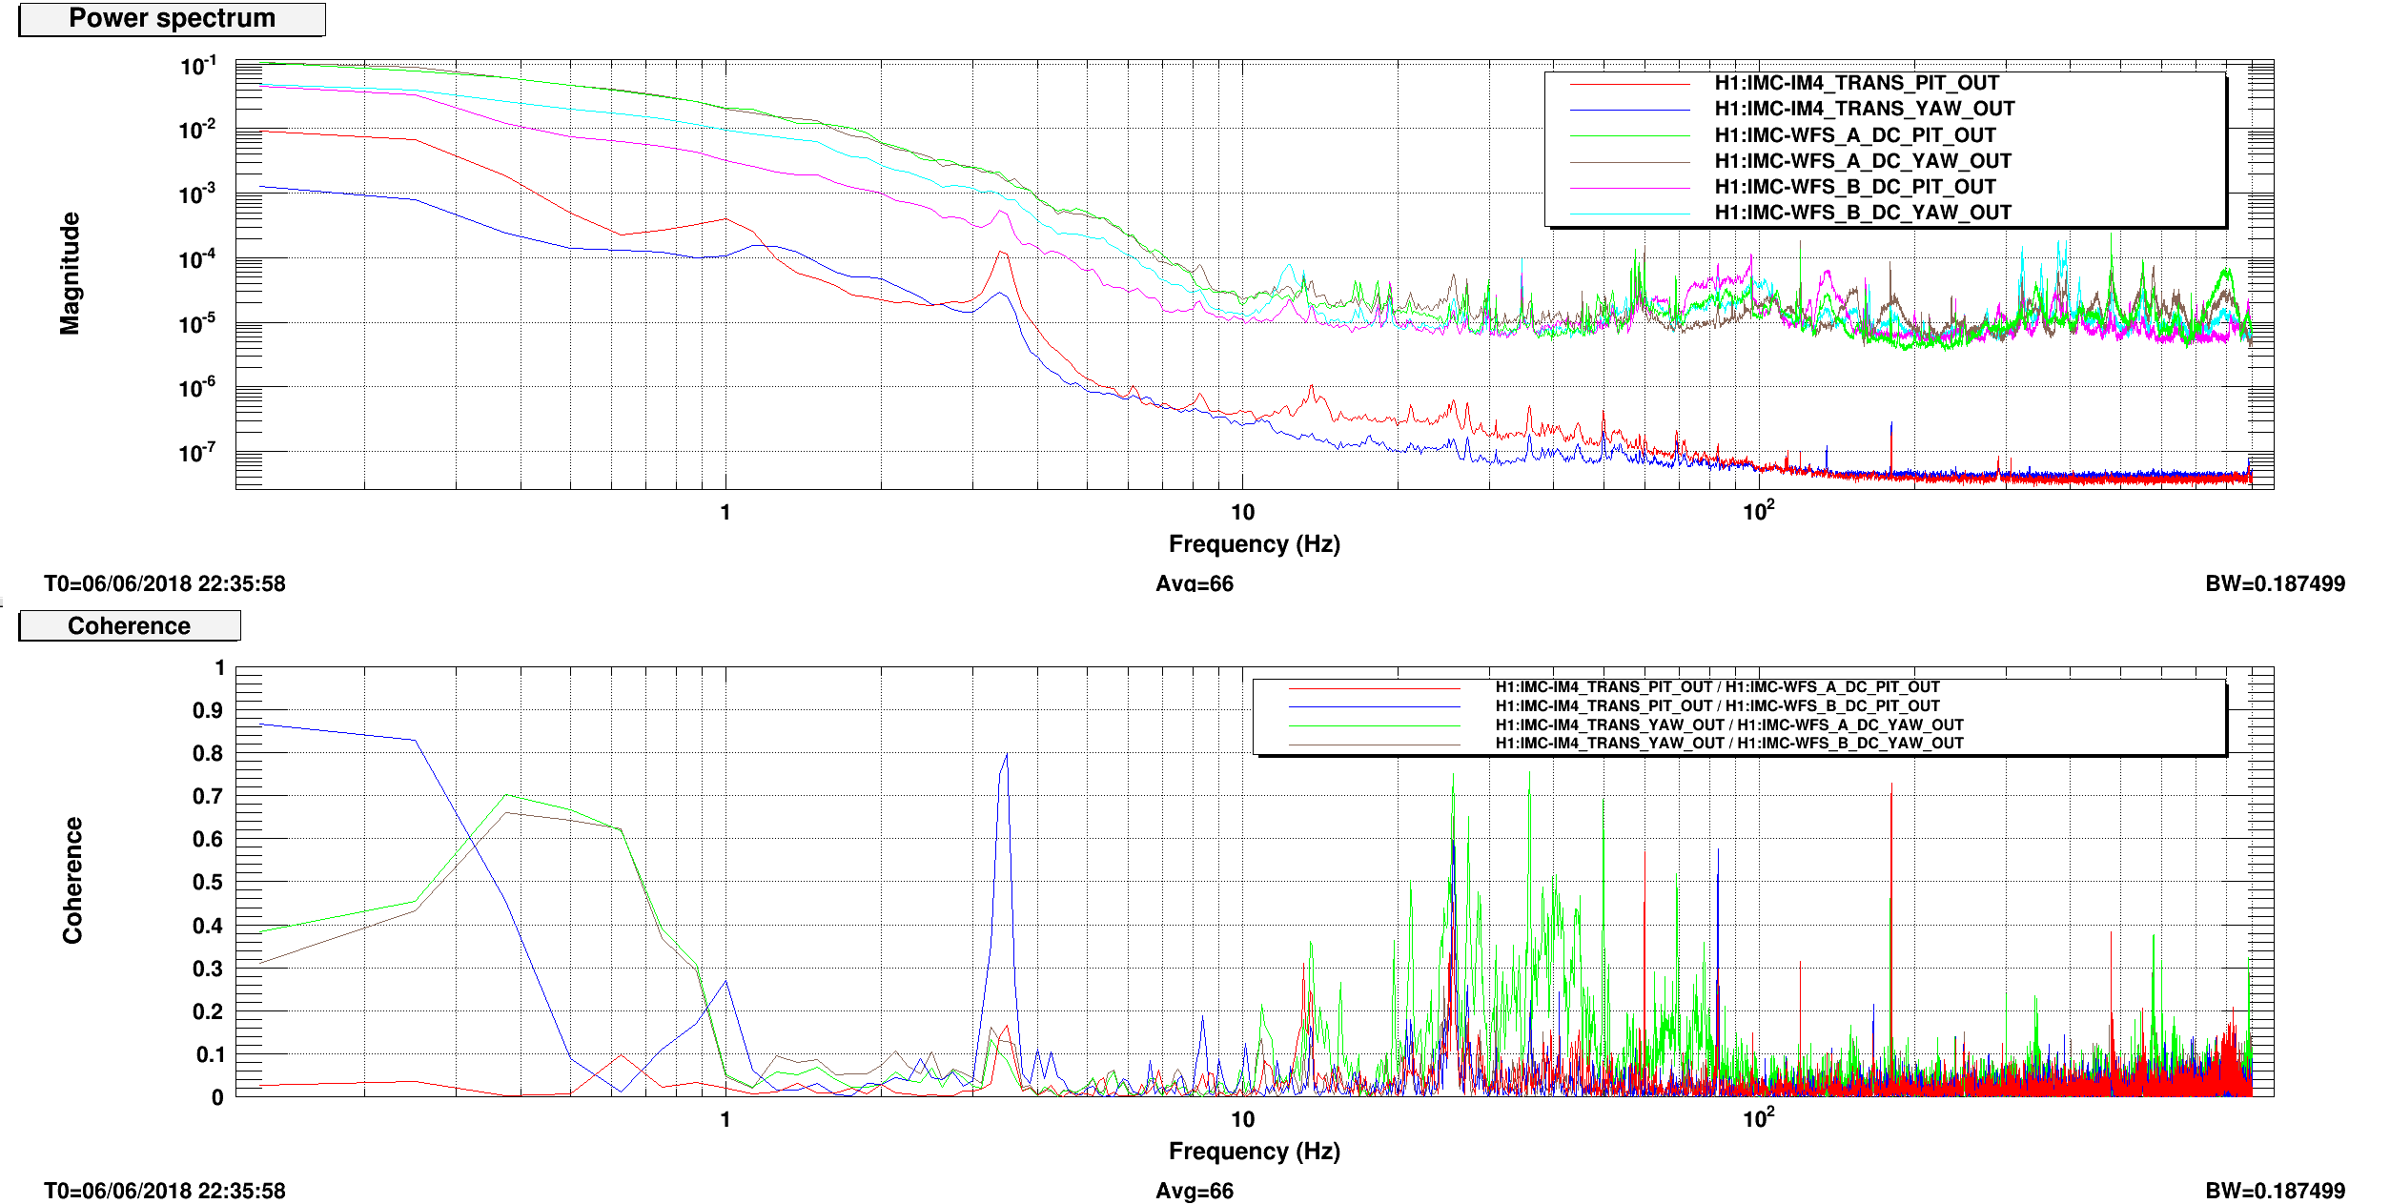The height and width of the screenshot is (1204, 2390).
Task: Click cyan line swatch in power spectrum legend
Action: (1629, 214)
